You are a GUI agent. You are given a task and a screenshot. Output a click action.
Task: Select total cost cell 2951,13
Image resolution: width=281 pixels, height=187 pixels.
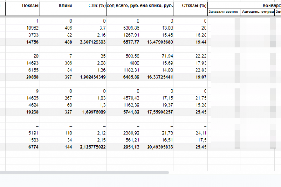123,147
